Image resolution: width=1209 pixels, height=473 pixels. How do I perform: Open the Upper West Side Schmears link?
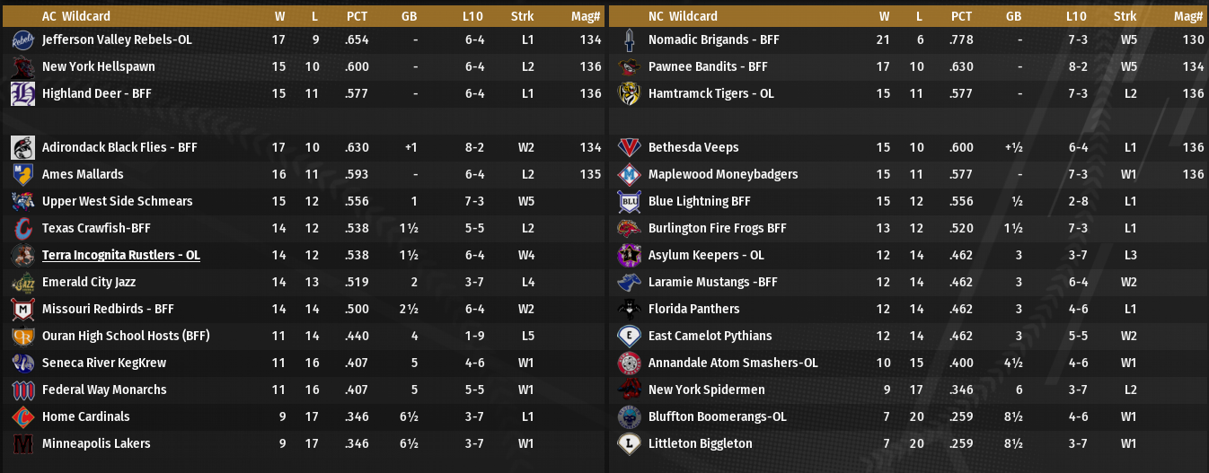coord(117,202)
